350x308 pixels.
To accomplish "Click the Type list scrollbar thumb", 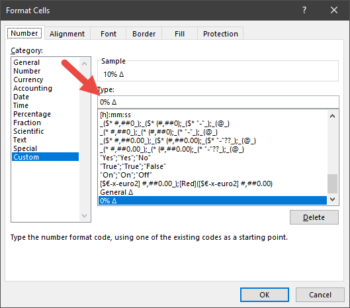I will (332, 183).
